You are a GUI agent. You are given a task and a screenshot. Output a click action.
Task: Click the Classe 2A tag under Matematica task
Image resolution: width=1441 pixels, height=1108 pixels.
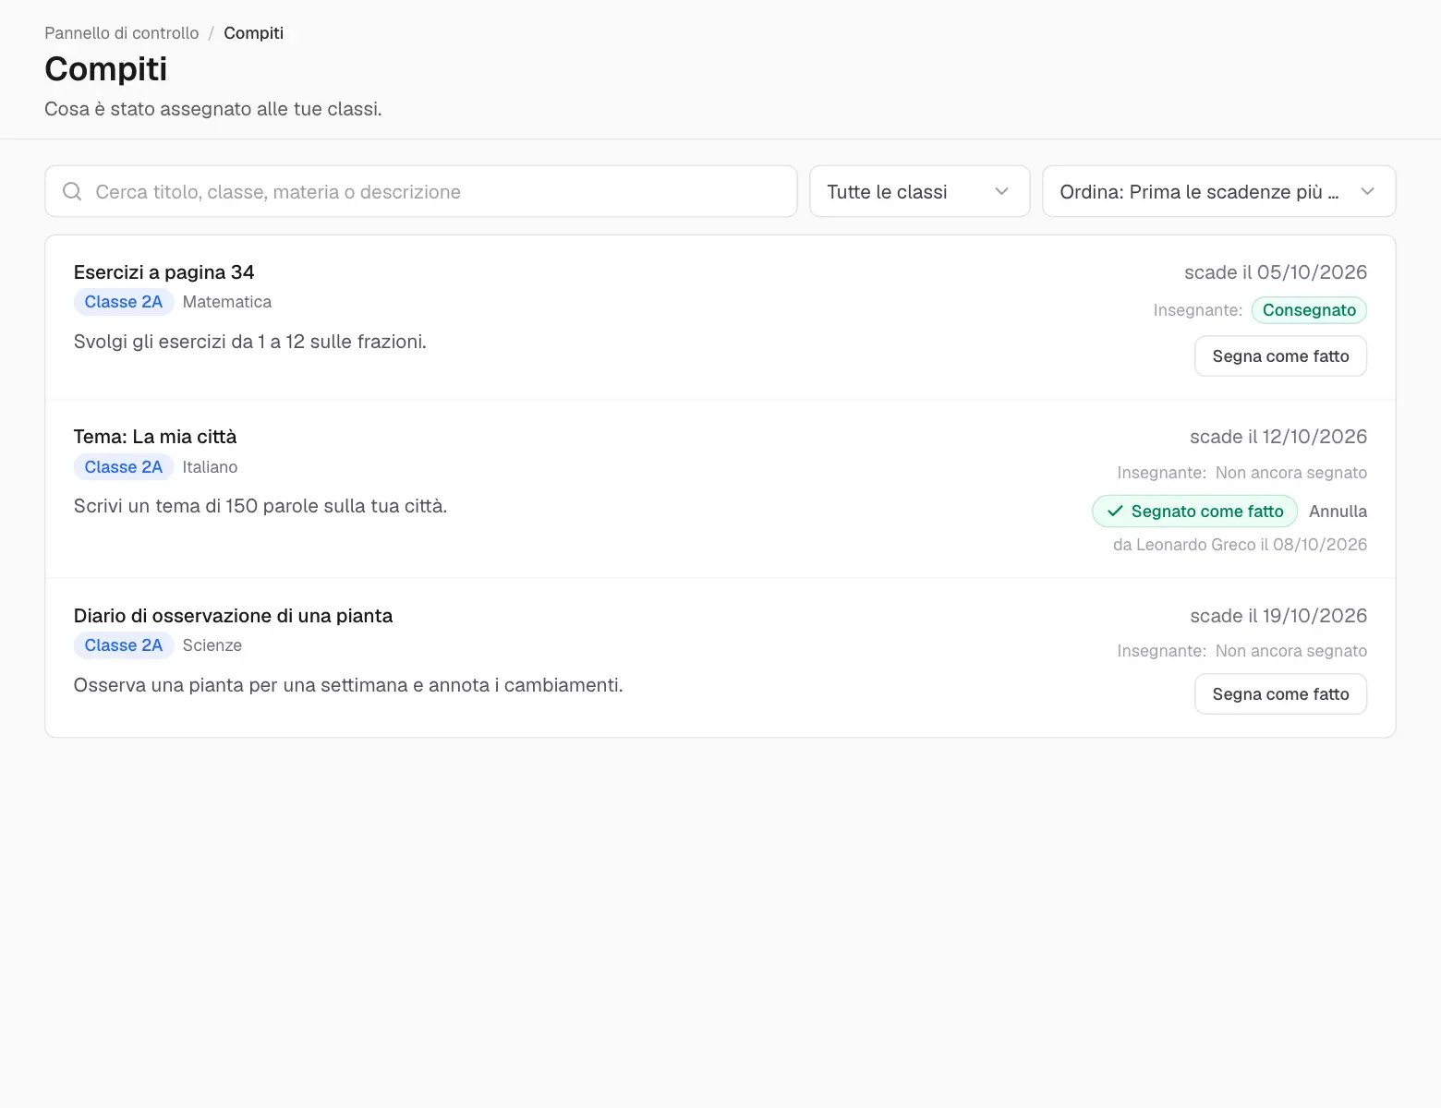pyautogui.click(x=124, y=302)
